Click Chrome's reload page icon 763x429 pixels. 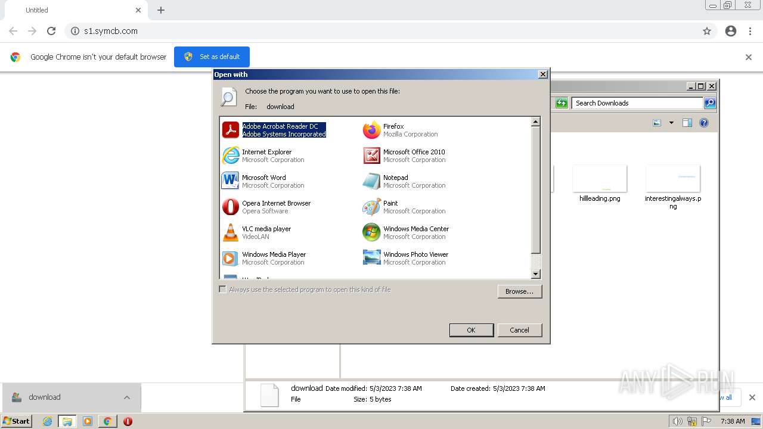(51, 31)
